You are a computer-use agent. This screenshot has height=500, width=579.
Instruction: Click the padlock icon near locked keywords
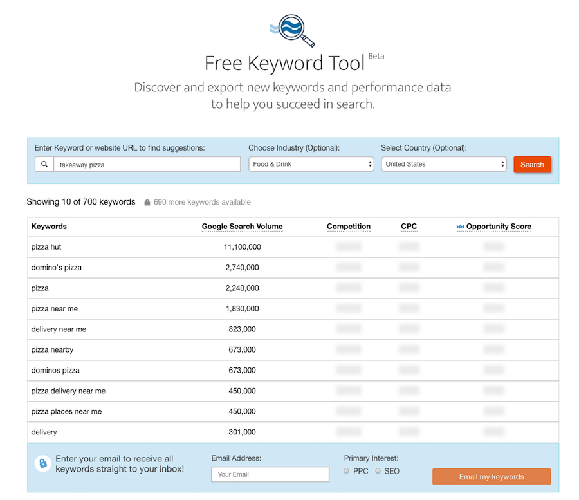147,203
